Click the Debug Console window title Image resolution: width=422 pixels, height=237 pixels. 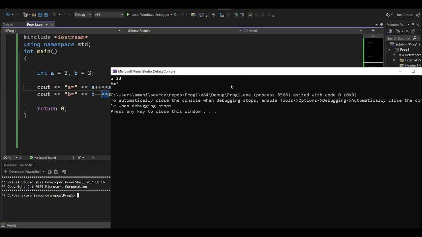coord(147,71)
